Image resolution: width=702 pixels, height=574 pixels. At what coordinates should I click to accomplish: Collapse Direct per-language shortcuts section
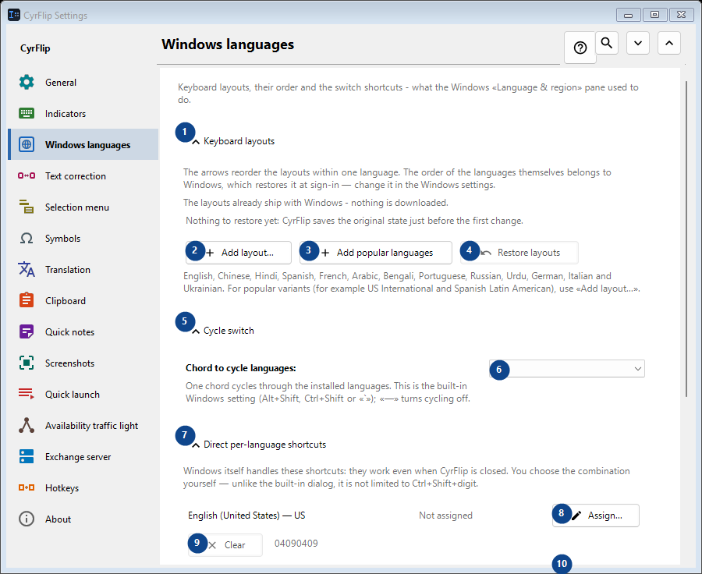196,445
